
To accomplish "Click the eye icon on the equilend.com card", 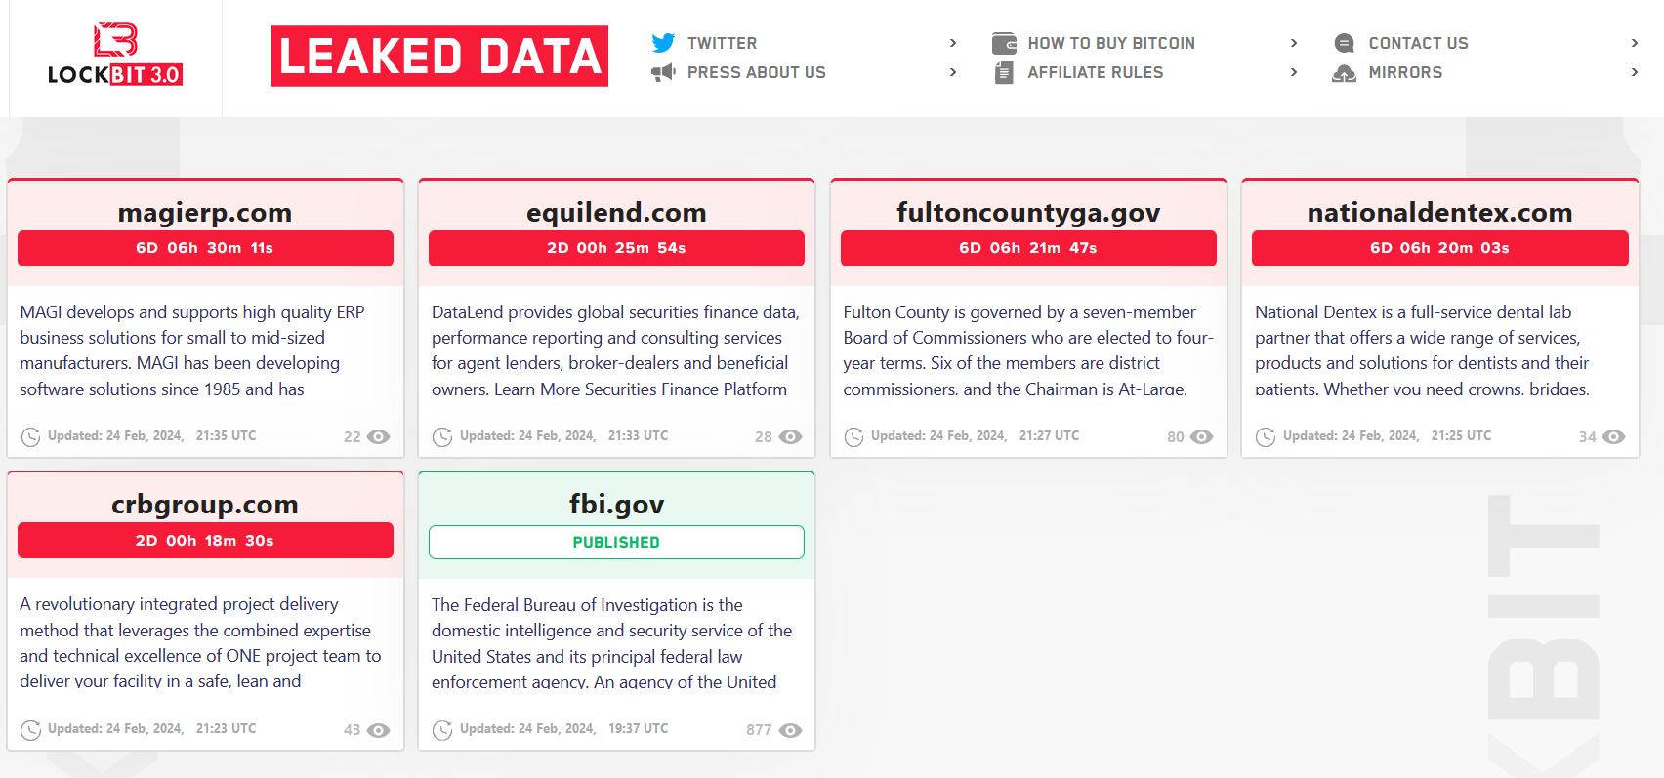I will click(791, 437).
